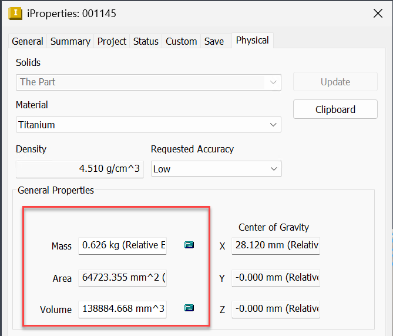The image size is (393, 336).
Task: Click the Area value field
Action: point(122,278)
